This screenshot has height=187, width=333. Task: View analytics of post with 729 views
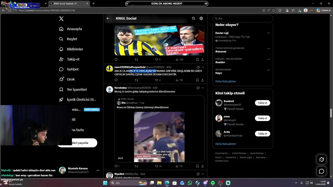tap(180, 59)
